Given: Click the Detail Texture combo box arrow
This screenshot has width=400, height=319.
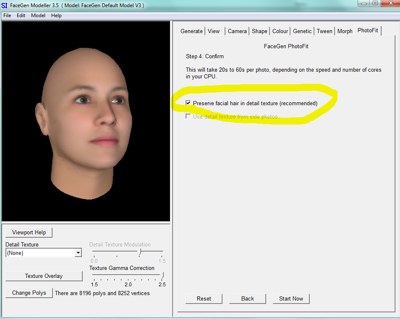Looking at the screenshot, I should pyautogui.click(x=78, y=252).
